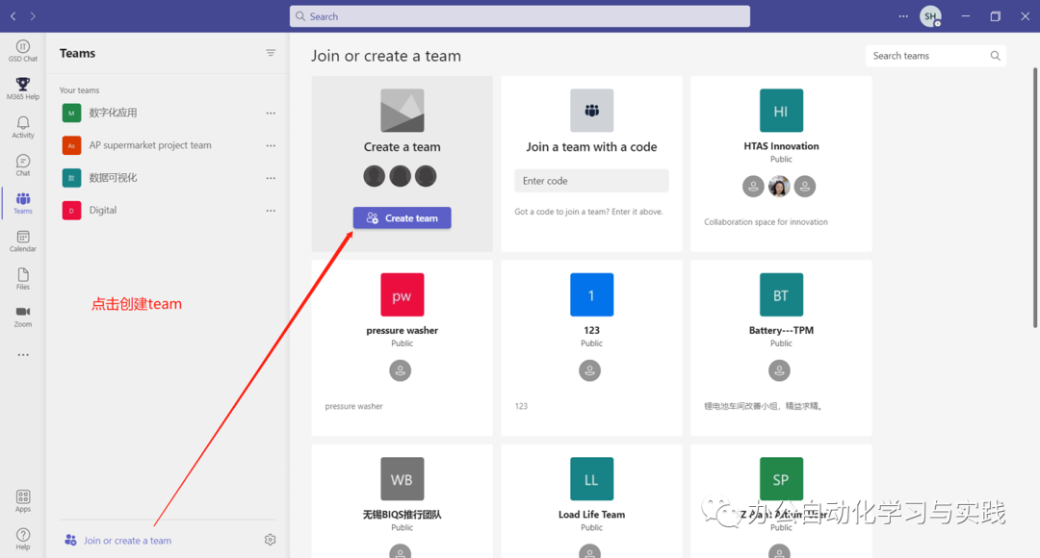Click the Join a team with a code icon
1040x558 pixels.
pyautogui.click(x=591, y=111)
